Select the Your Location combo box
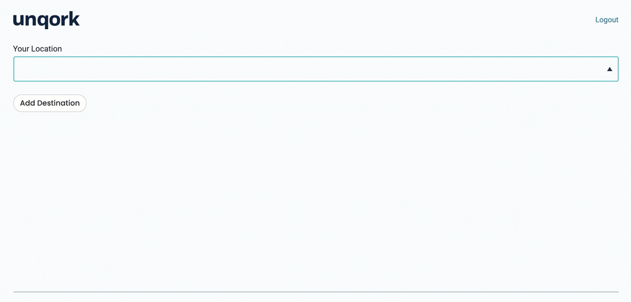Image resolution: width=631 pixels, height=302 pixels. pos(316,69)
